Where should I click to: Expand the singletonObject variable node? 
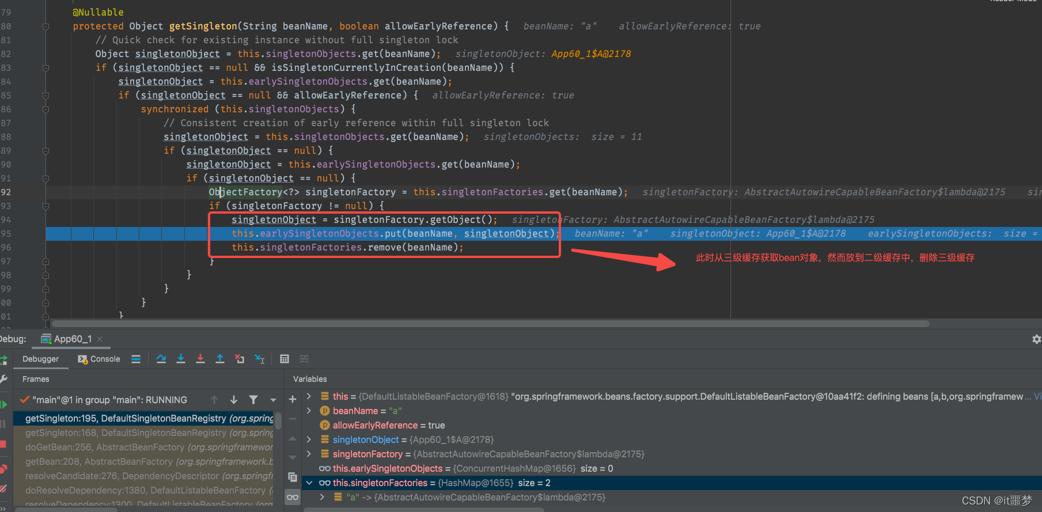309,439
